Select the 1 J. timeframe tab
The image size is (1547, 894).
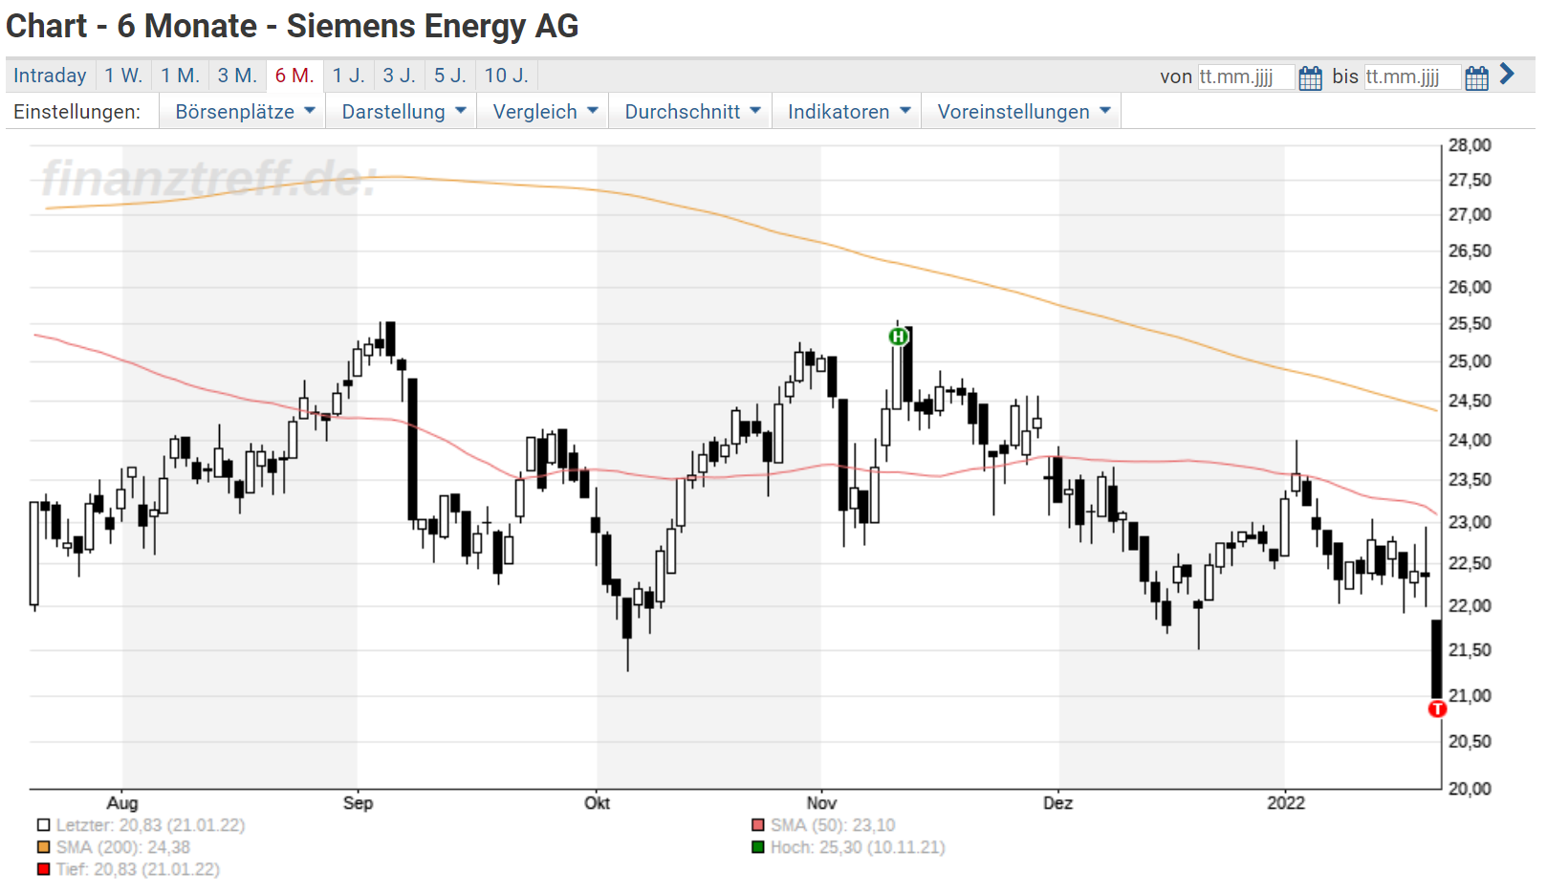[348, 76]
